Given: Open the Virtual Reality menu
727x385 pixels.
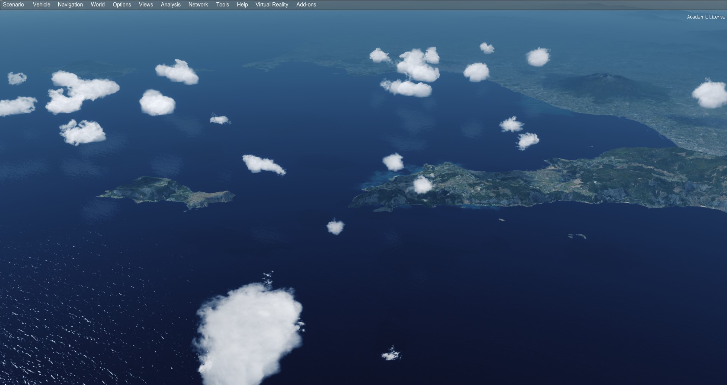Looking at the screenshot, I should tap(271, 5).
